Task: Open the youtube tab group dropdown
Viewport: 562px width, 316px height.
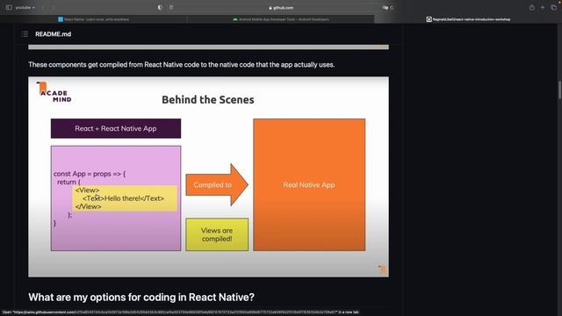Action: (x=25, y=8)
